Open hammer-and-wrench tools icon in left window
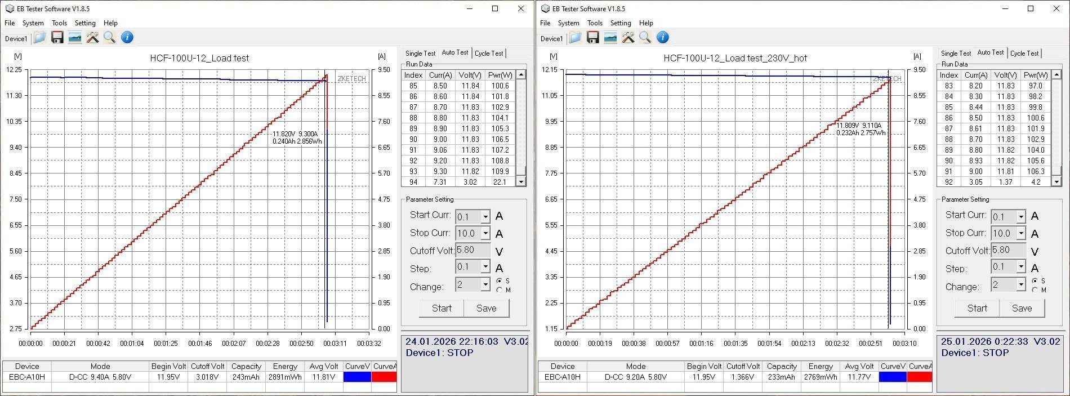This screenshot has height=396, width=1070. tap(92, 38)
